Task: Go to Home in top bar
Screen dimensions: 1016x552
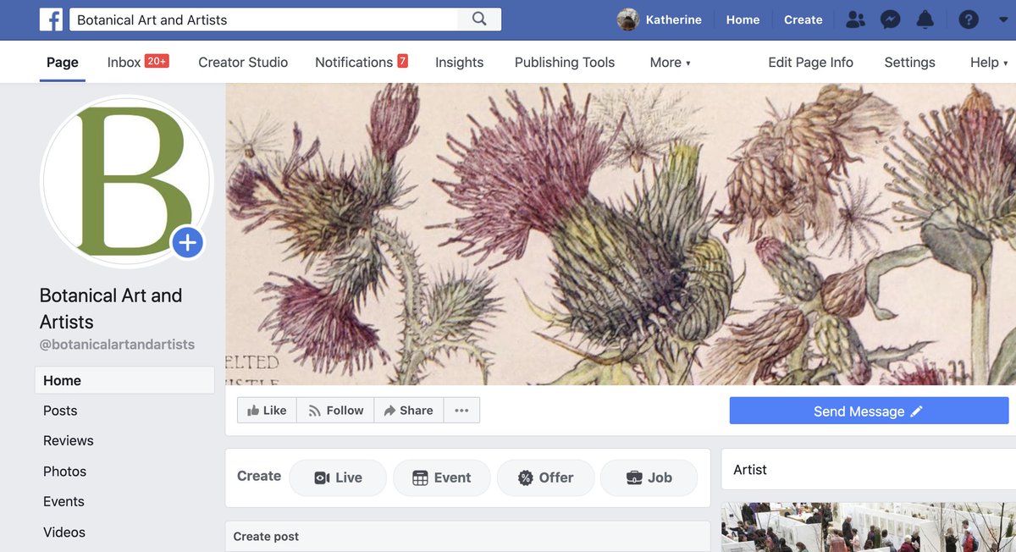Action: [x=743, y=19]
